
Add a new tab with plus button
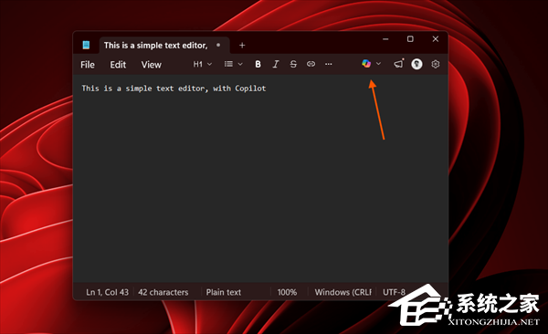242,46
